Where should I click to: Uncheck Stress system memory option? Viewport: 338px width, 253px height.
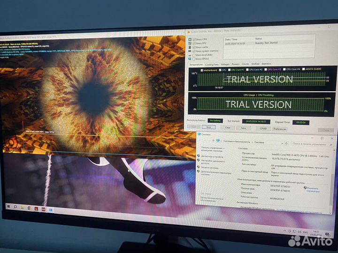pyautogui.click(x=194, y=51)
